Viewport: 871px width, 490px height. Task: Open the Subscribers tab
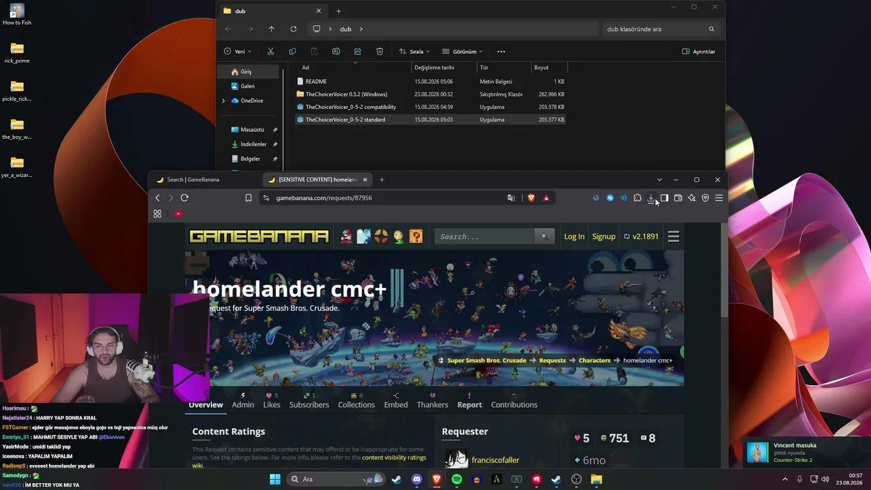pos(309,404)
